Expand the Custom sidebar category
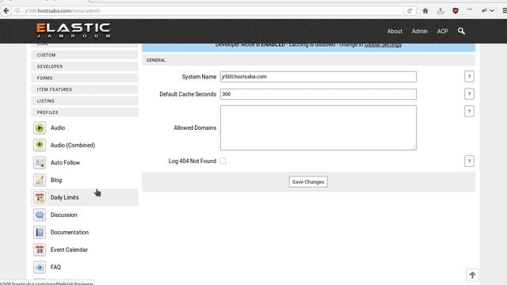 point(85,55)
